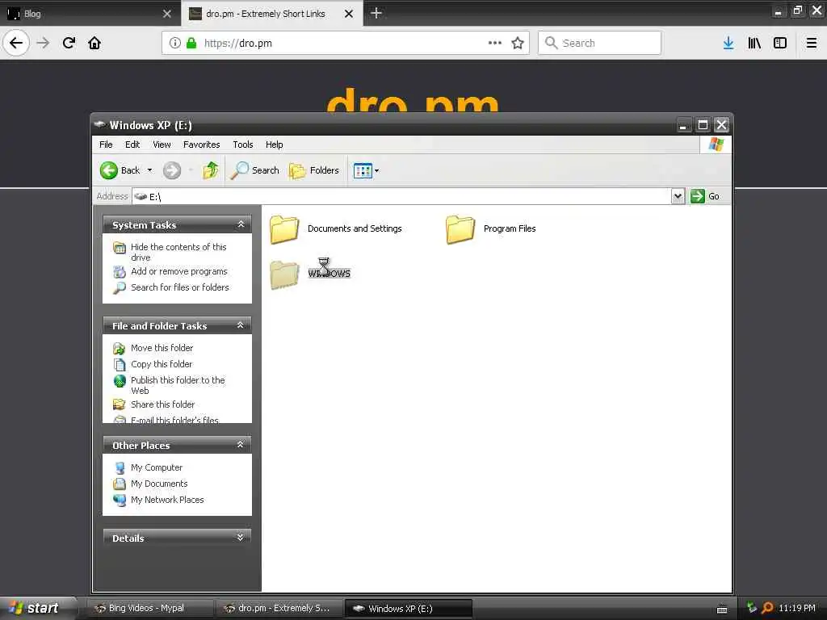
Task: Click the site information icon in URL bar
Action: tap(175, 44)
